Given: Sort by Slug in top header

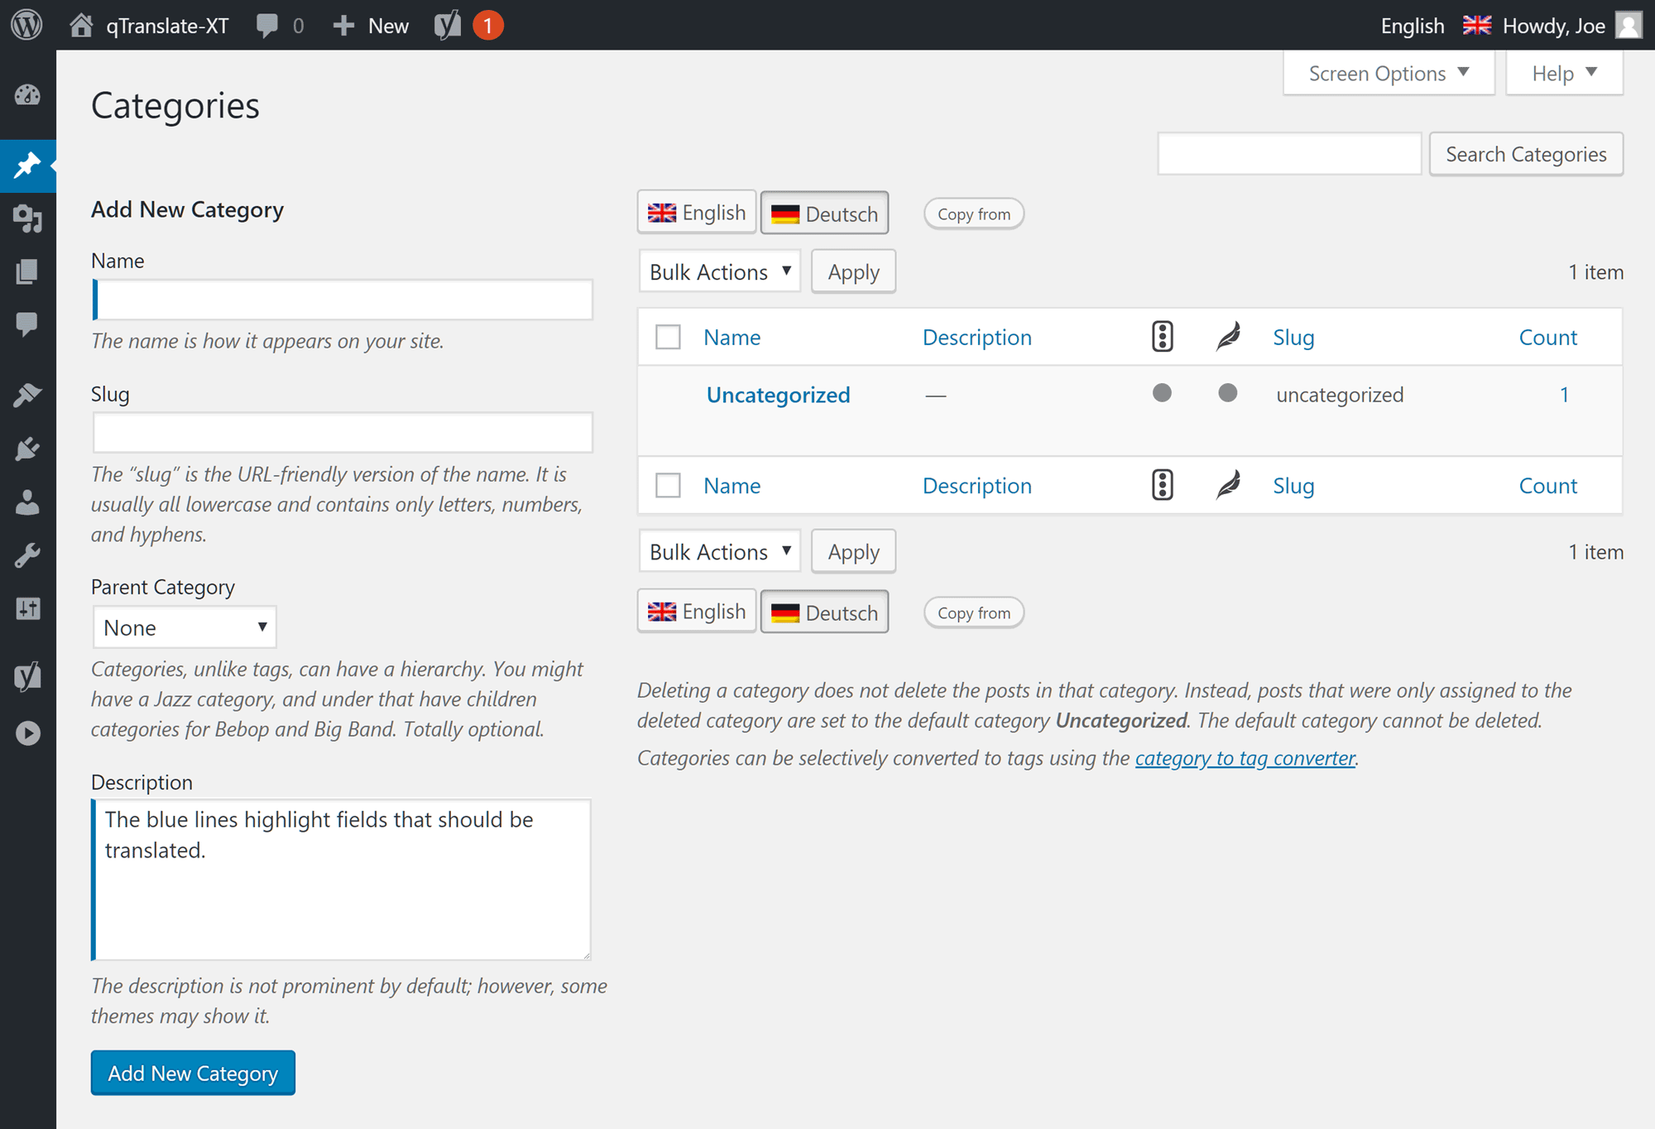Looking at the screenshot, I should point(1293,337).
